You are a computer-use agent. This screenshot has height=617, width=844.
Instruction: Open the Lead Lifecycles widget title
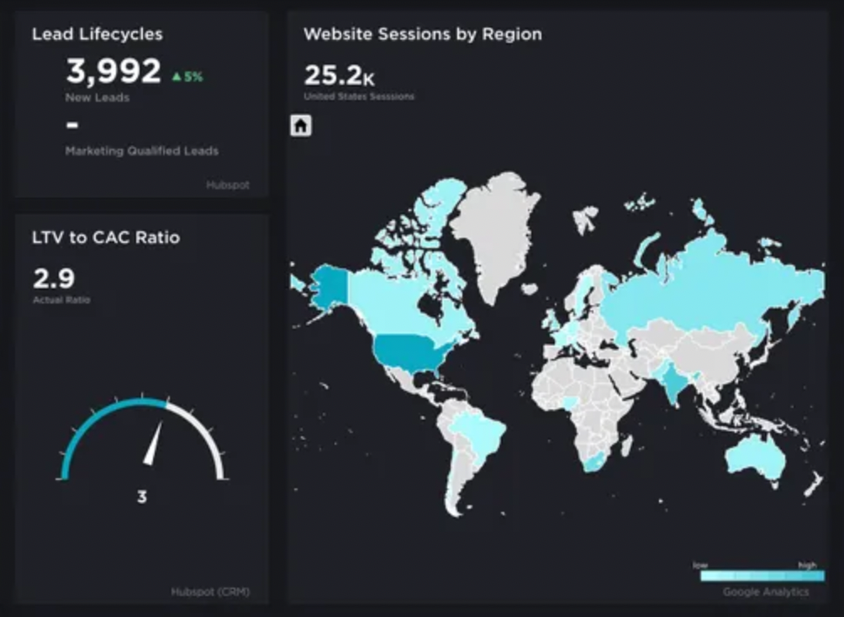tap(98, 34)
